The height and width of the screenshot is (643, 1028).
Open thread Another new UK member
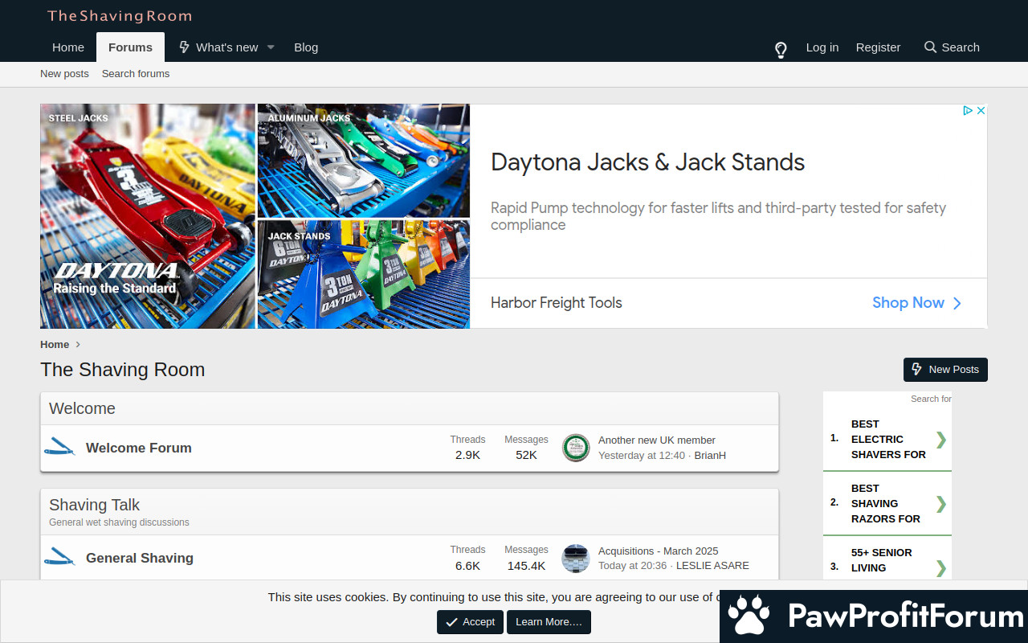(657, 440)
